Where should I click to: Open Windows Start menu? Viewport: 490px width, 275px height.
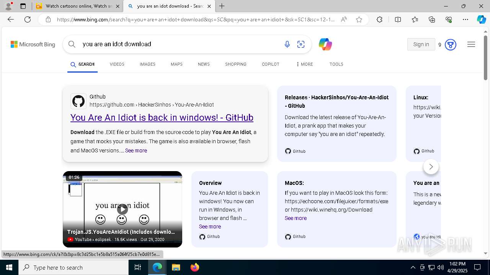pyautogui.click(x=9, y=267)
